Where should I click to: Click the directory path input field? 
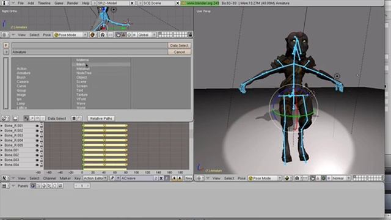(90, 45)
